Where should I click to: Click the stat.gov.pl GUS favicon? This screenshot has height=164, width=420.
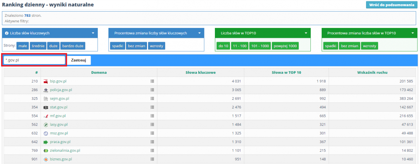[x=45, y=107]
